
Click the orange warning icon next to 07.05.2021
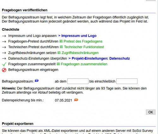pos(76,100)
